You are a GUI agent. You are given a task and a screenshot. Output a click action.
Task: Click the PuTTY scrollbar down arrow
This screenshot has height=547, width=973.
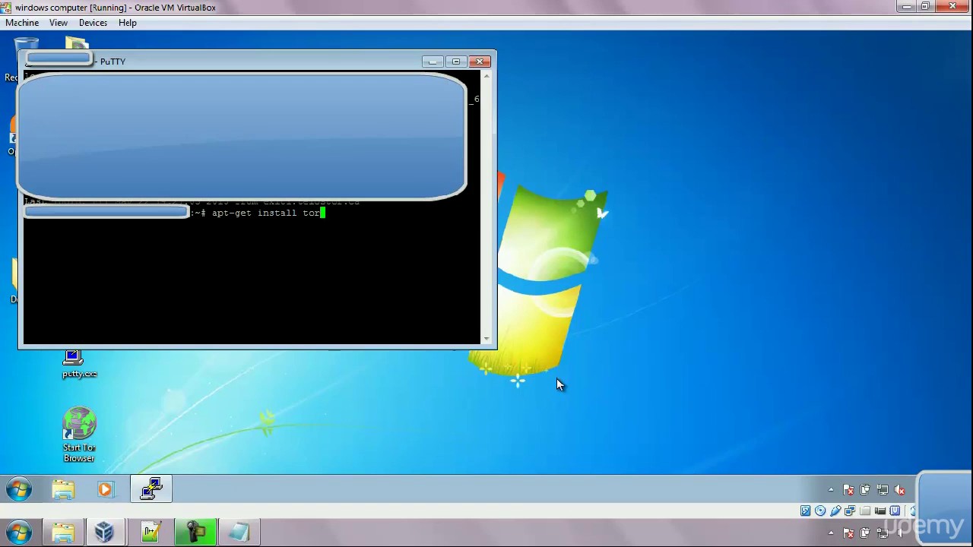click(x=486, y=339)
